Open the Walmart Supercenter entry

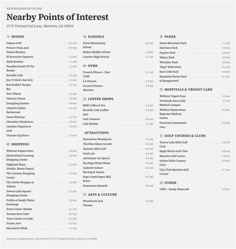coord(41,151)
